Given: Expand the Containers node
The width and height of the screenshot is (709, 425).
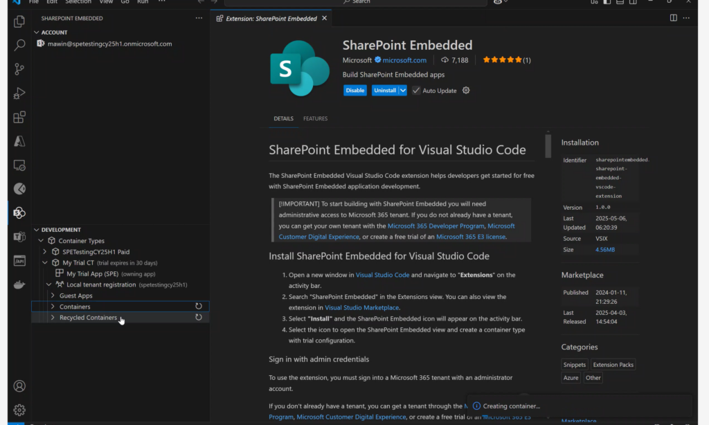Looking at the screenshot, I should [x=53, y=307].
